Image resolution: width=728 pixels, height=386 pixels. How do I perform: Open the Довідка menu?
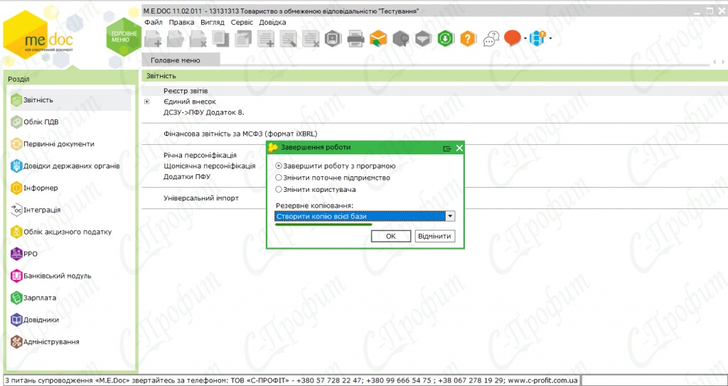tap(272, 22)
